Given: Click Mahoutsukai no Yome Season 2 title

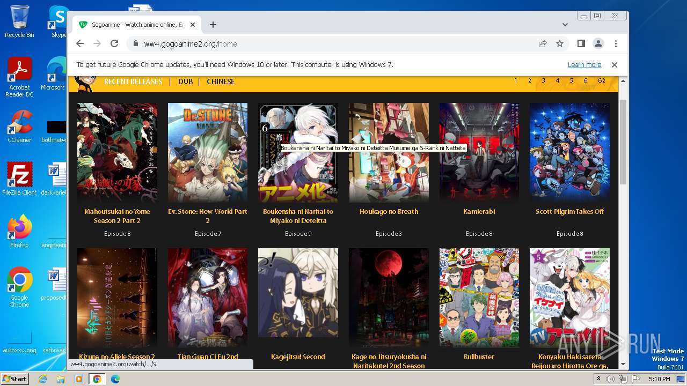Looking at the screenshot, I should pos(117,216).
